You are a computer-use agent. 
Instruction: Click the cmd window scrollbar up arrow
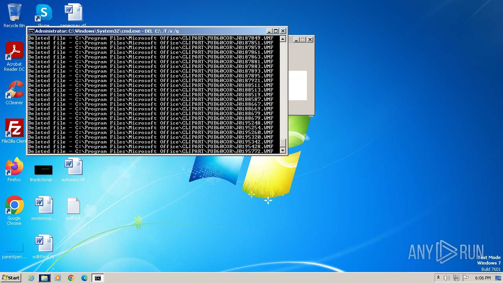point(283,39)
